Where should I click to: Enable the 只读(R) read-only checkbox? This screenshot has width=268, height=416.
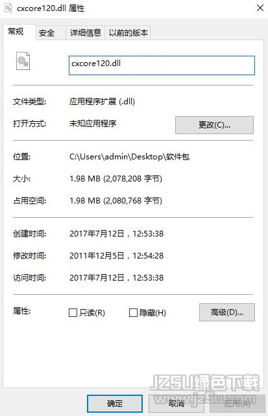(73, 312)
